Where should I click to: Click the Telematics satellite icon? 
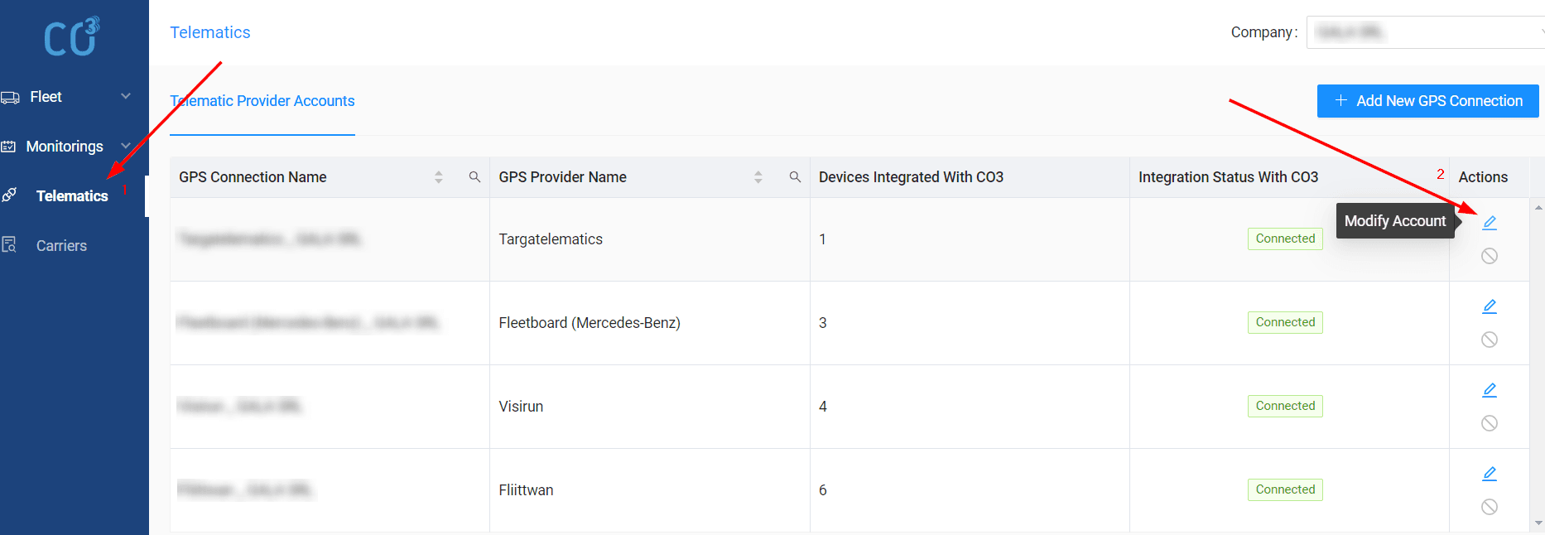(x=9, y=195)
